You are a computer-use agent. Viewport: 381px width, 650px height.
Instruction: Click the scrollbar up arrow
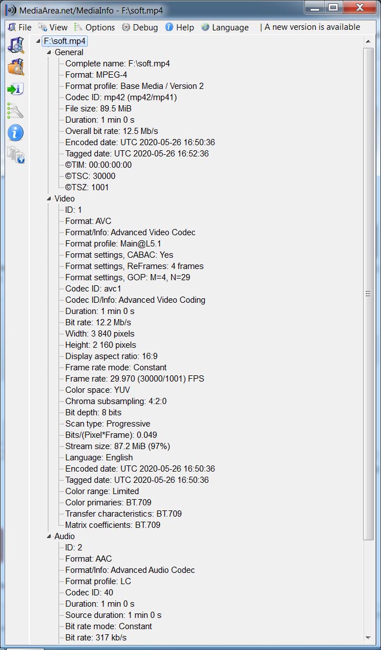pos(367,41)
